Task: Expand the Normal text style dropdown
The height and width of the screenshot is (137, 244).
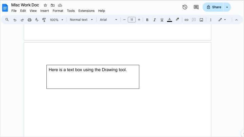Action: point(81,20)
